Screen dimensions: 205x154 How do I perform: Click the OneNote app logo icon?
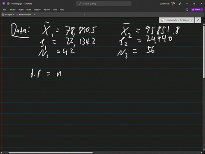coord(4,4)
